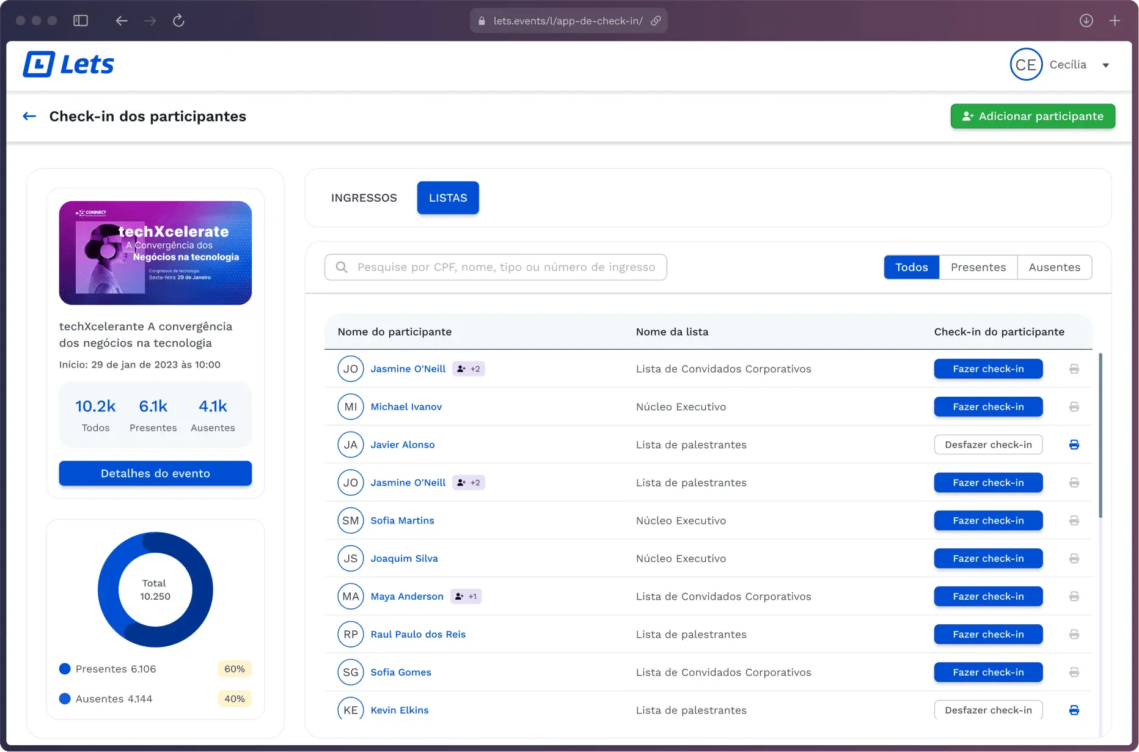The height and width of the screenshot is (752, 1139).
Task: Click printer icon in Joaquim Silva row
Action: [x=1074, y=558]
